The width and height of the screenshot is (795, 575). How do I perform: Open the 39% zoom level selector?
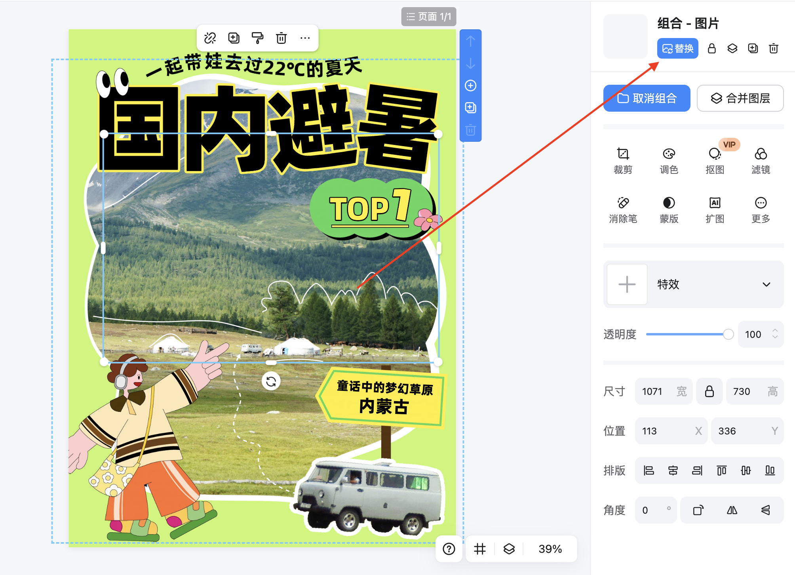pyautogui.click(x=550, y=549)
